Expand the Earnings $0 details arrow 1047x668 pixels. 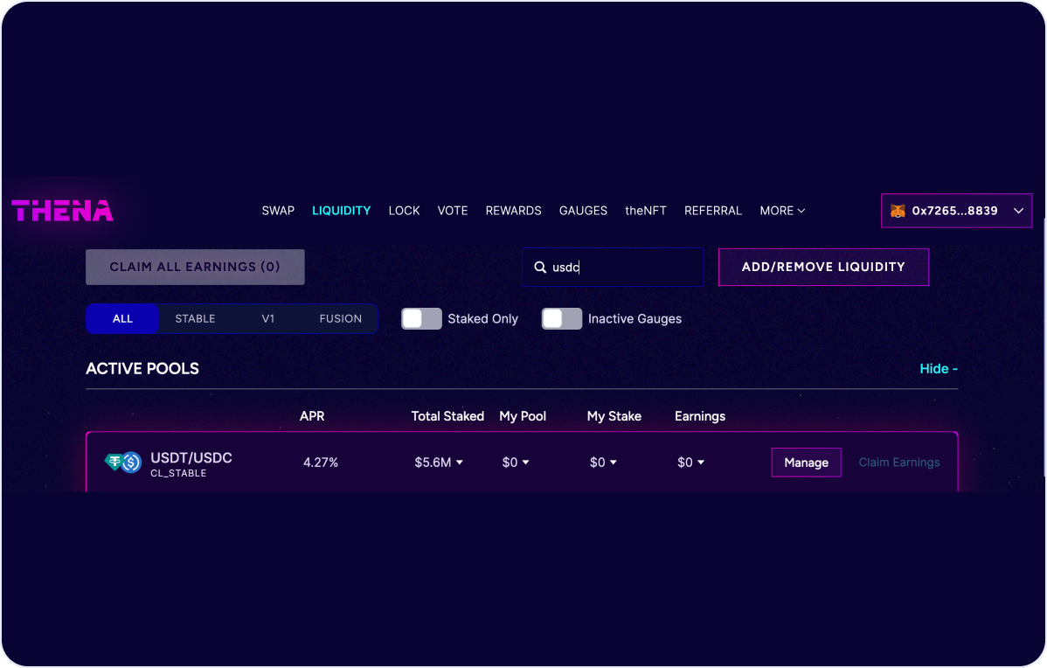click(x=700, y=463)
